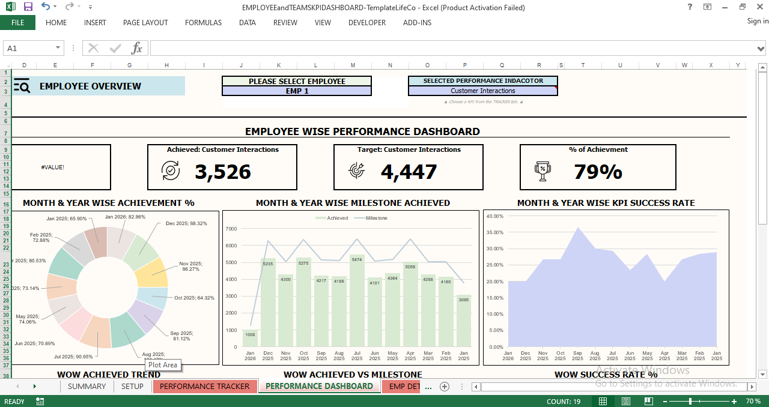This screenshot has height=407, width=769.
Task: Click the Select All corner of the grid
Action: tap(5, 65)
